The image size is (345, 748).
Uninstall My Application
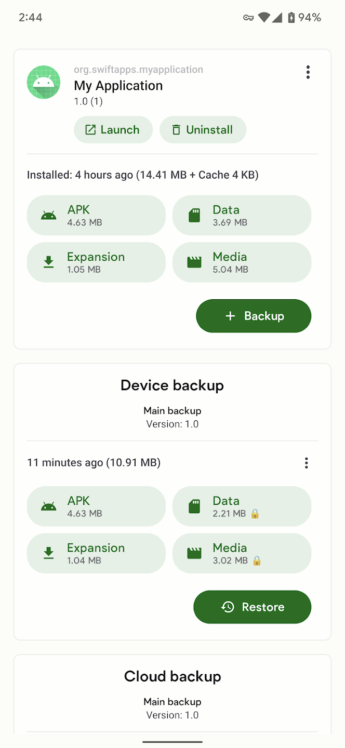[x=203, y=129]
